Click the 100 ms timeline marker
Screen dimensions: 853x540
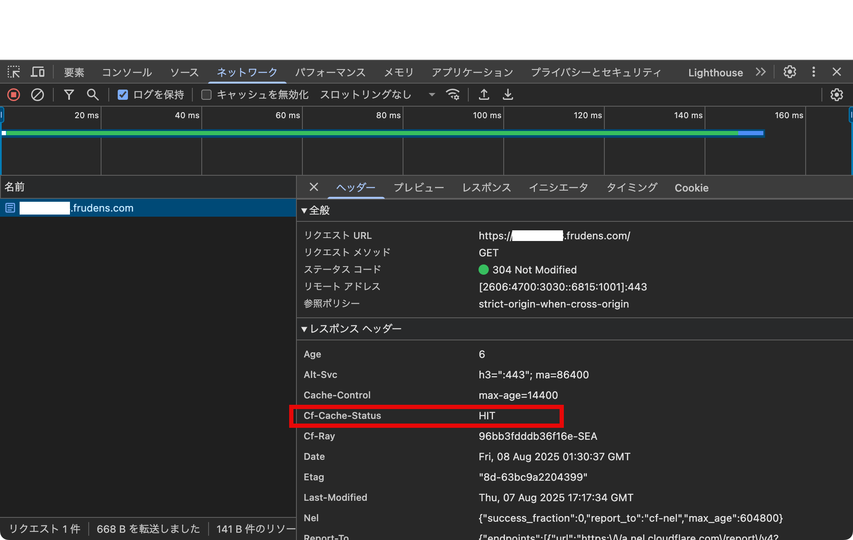pos(487,115)
